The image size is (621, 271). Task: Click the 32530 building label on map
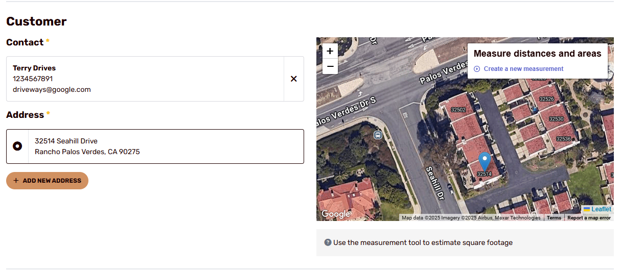[x=556, y=119]
